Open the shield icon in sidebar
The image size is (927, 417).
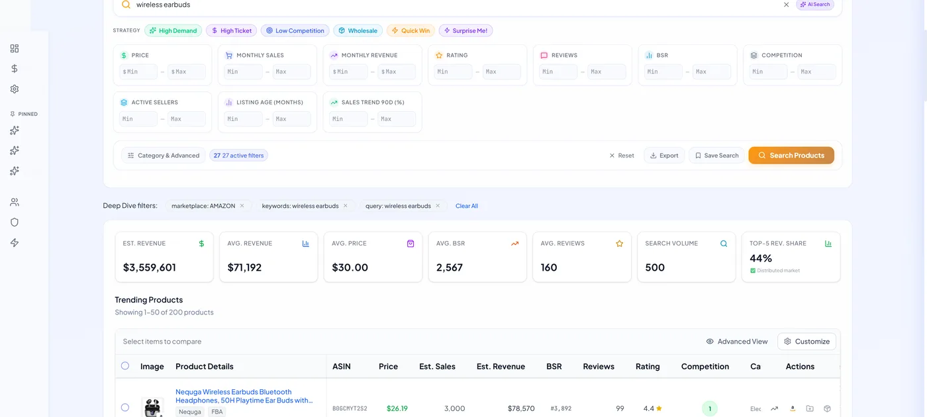(15, 222)
